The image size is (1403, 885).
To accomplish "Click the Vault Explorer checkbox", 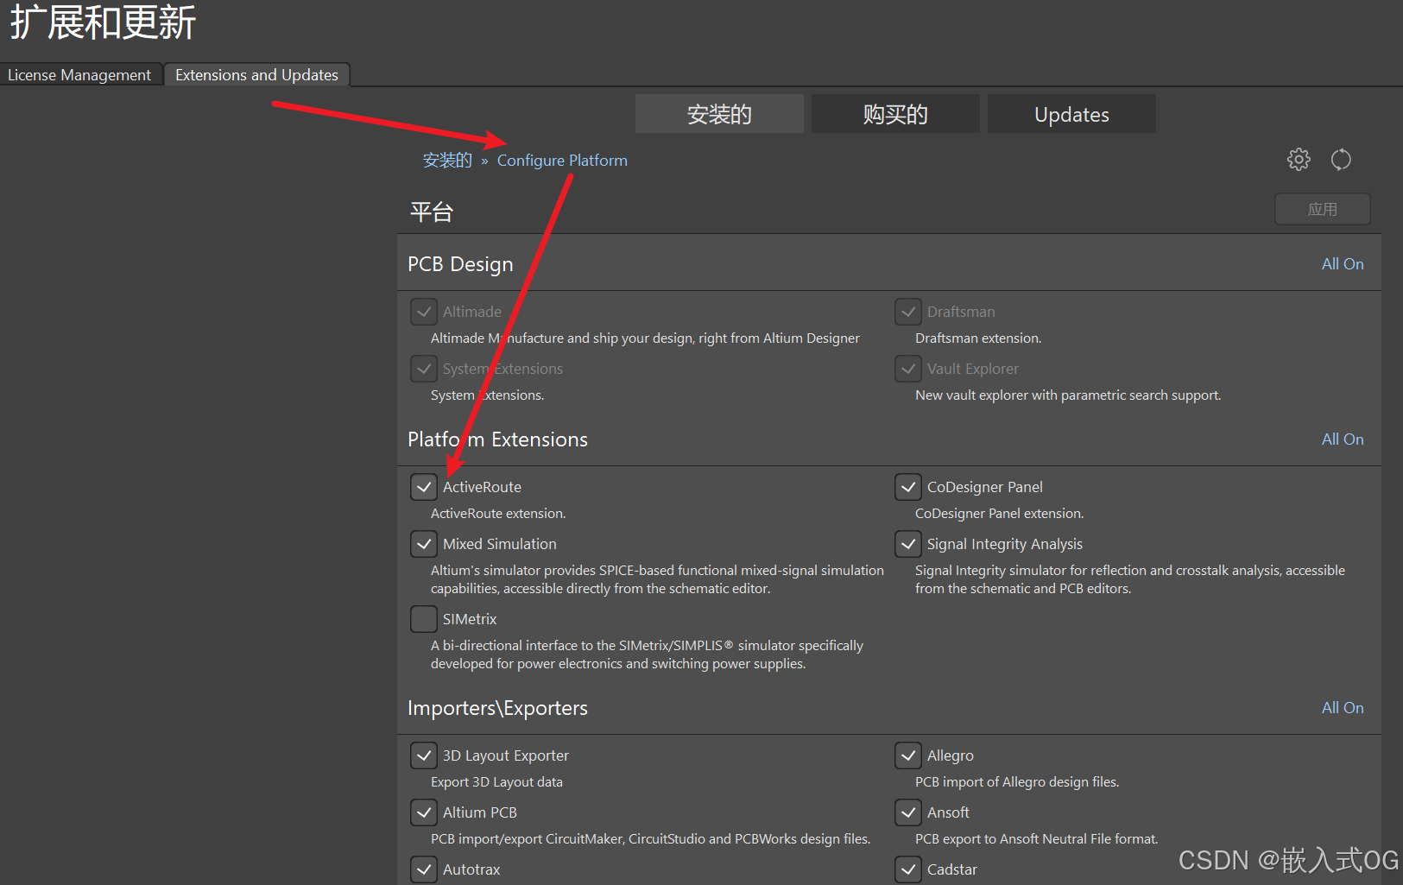I will [908, 369].
